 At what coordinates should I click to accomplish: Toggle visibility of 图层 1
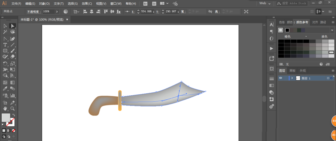click(281, 78)
